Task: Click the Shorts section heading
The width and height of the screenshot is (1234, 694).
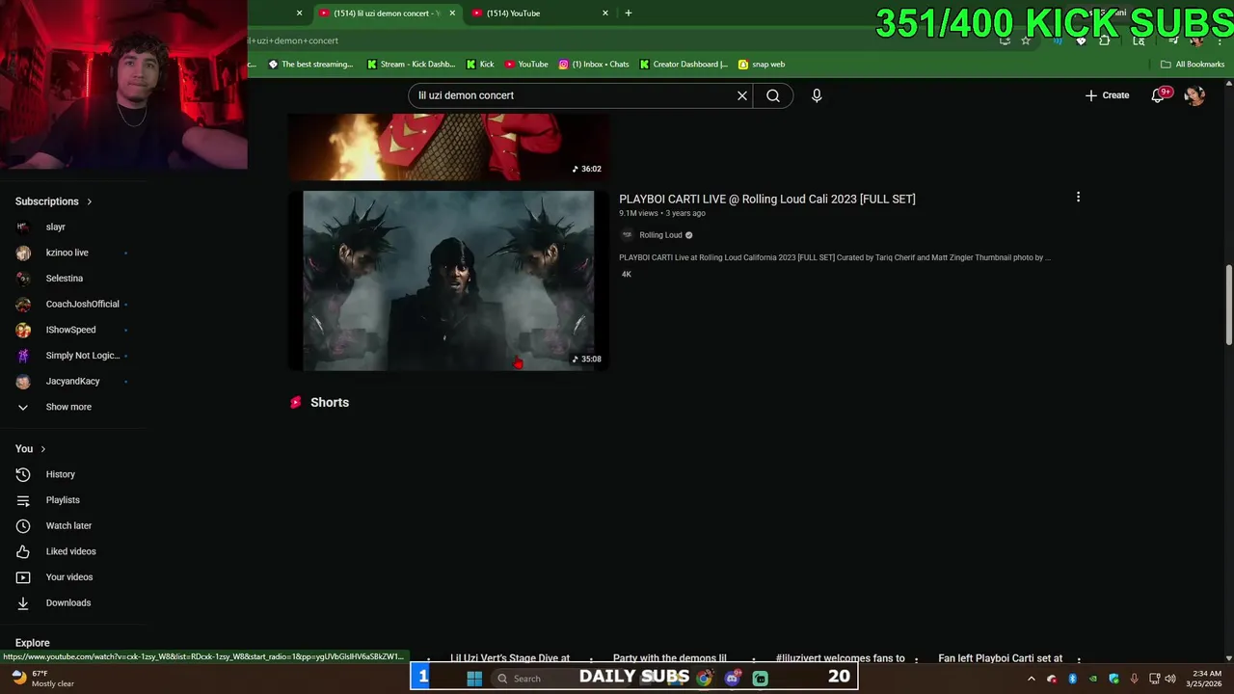Action: pos(330,403)
